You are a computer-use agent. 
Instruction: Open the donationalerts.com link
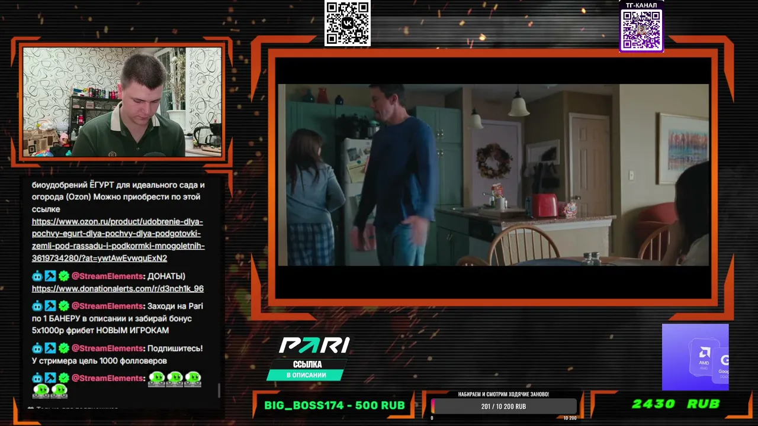118,289
